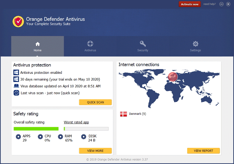Open View Report for internet connections
This screenshot has width=234, height=164.
pyautogui.click(x=203, y=151)
